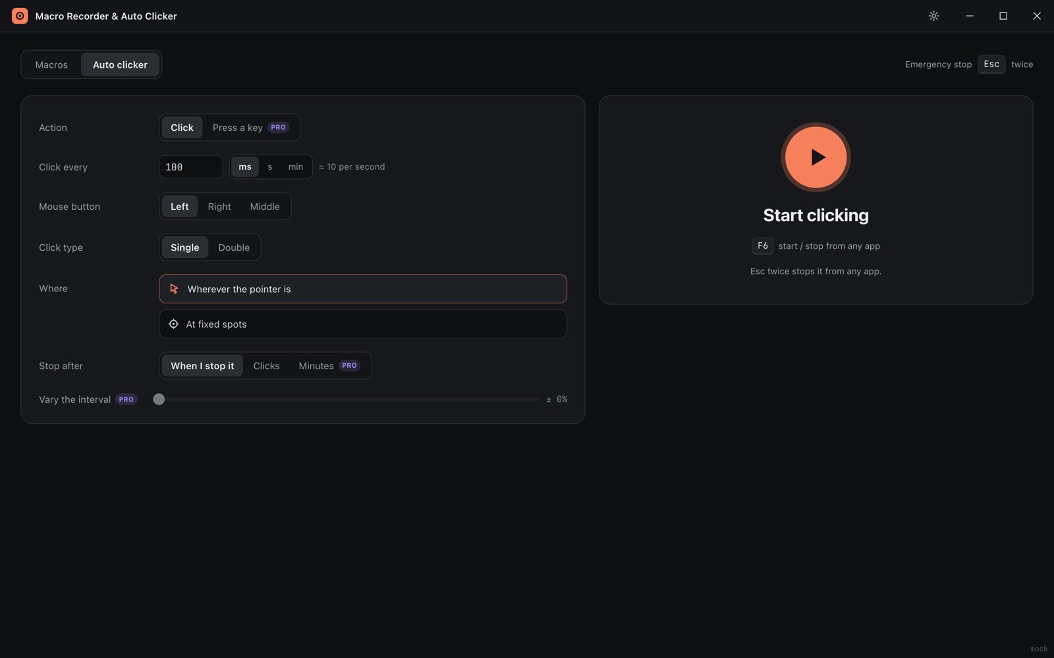The height and width of the screenshot is (658, 1054).
Task: Click the orange Start clicking play button
Action: (816, 157)
